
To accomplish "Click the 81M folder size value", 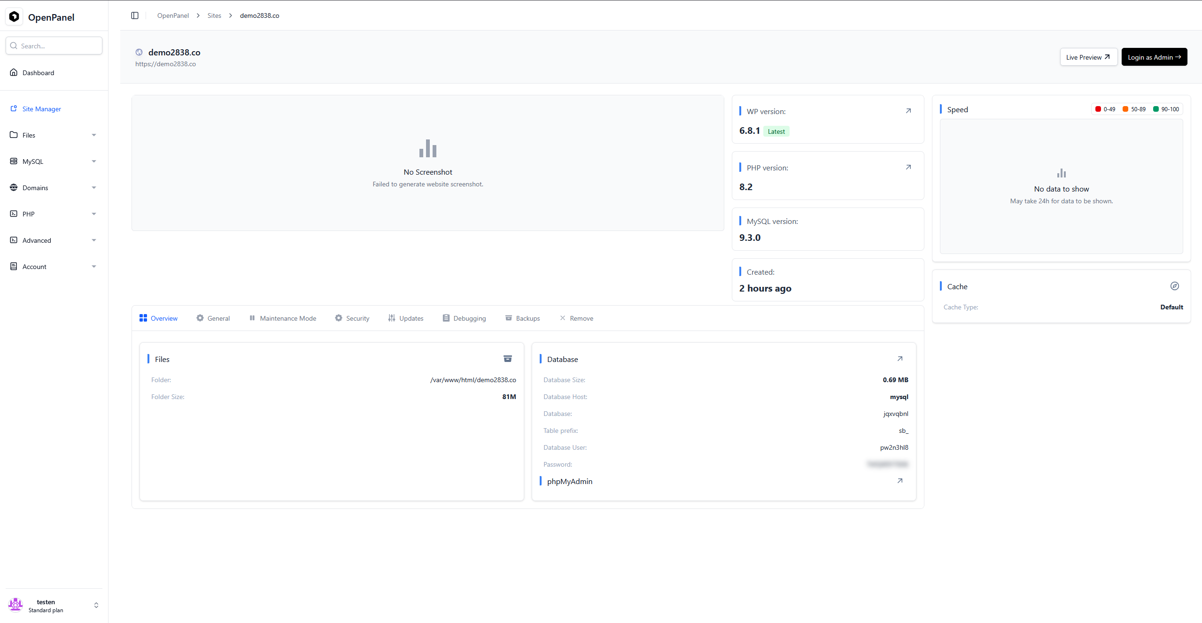I will [x=509, y=397].
